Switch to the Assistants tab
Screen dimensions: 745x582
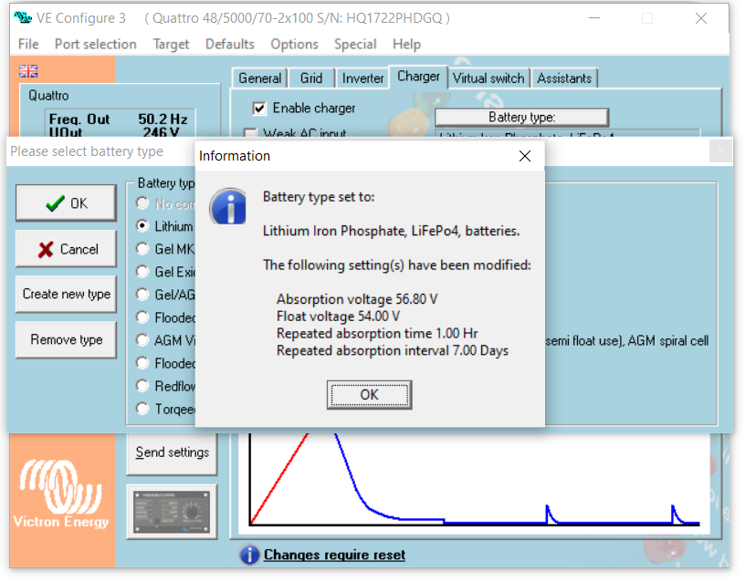point(564,78)
